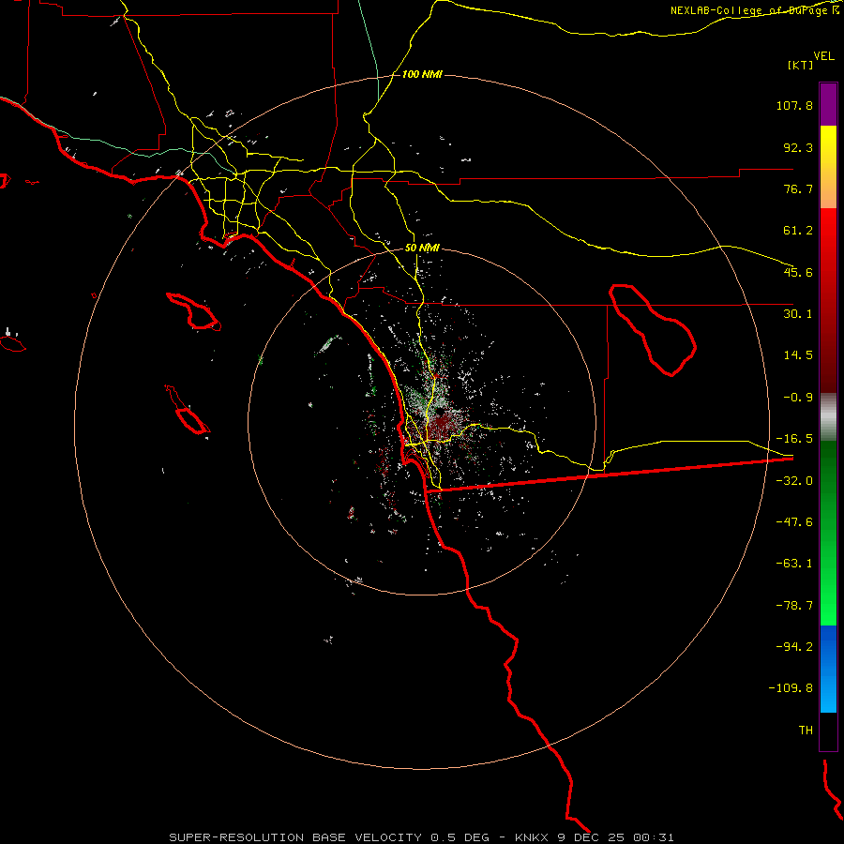The width and height of the screenshot is (844, 844).
Task: Click the large island outline east of the radar
Action: pyautogui.click(x=653, y=330)
